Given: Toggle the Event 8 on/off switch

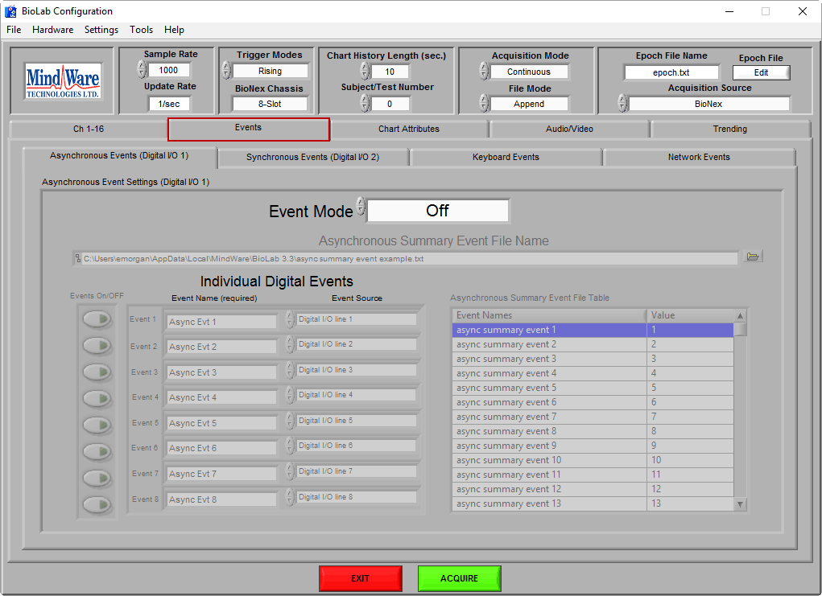Looking at the screenshot, I should tap(97, 504).
